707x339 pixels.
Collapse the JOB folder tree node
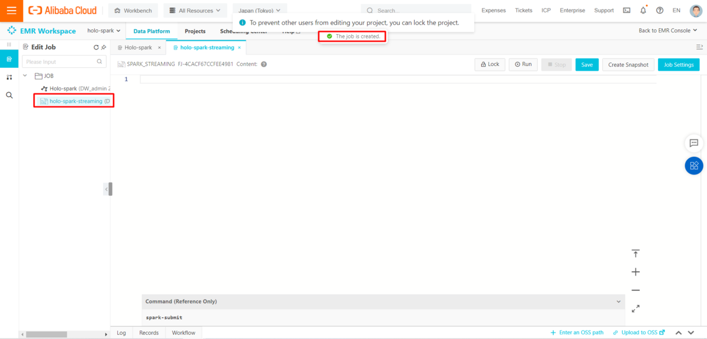tap(25, 76)
